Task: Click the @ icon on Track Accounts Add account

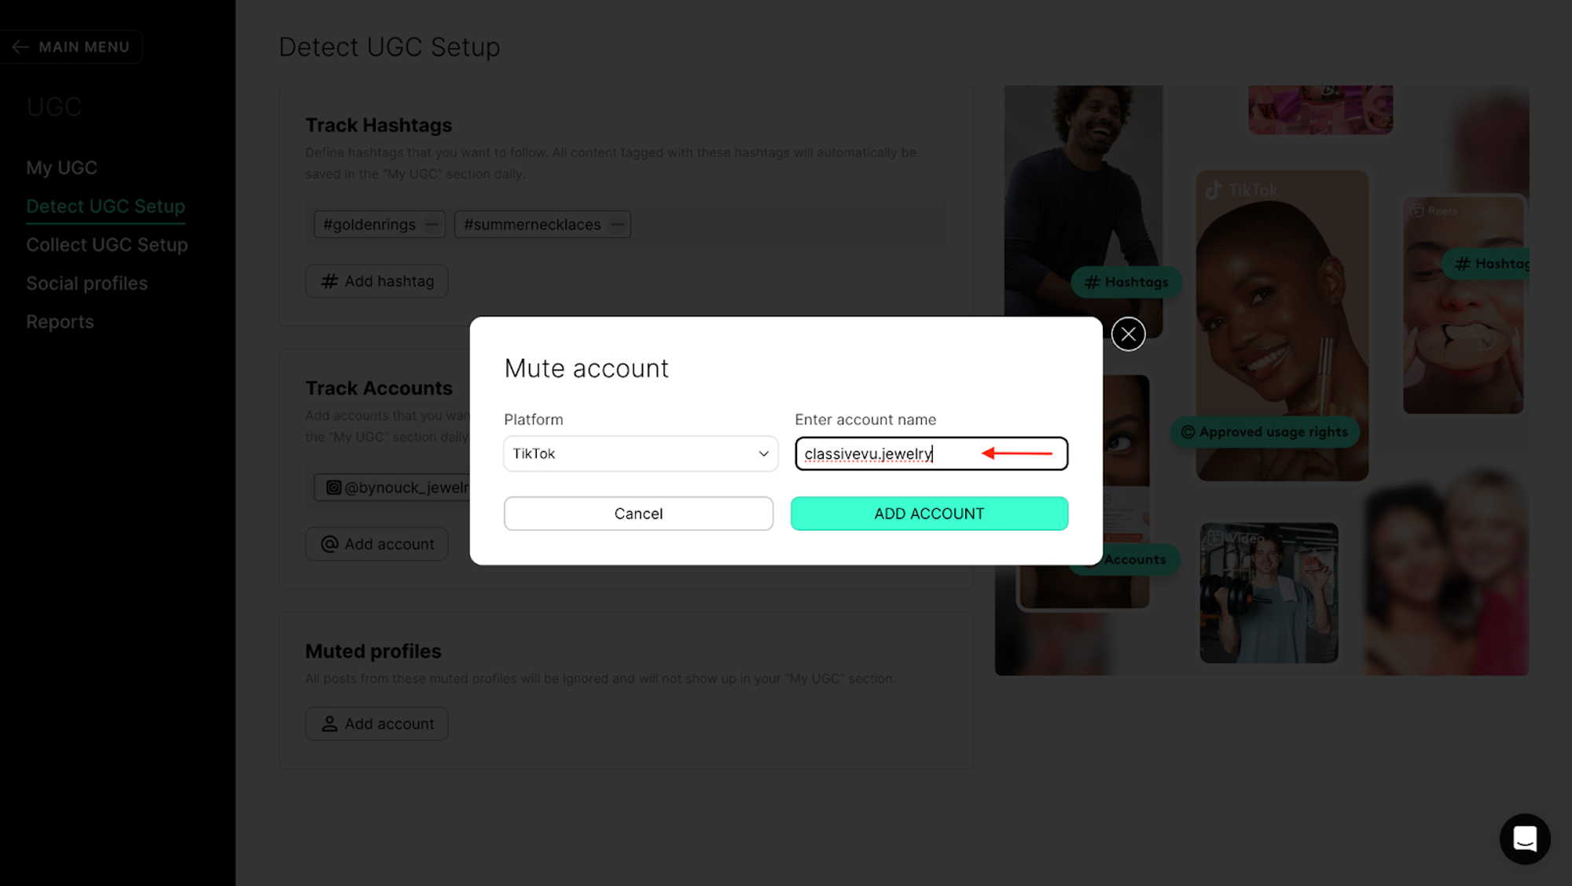Action: (x=329, y=544)
